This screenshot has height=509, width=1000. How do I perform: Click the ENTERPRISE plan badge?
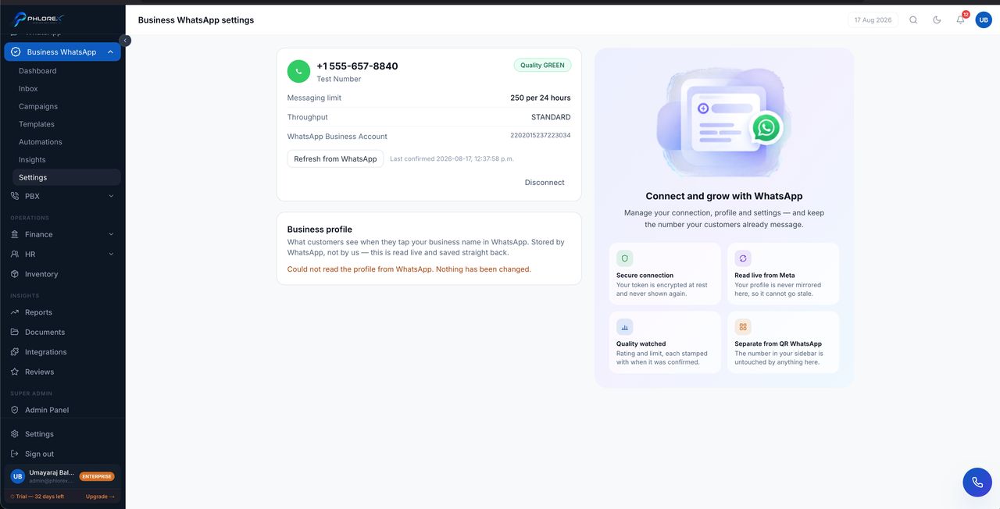coord(97,476)
